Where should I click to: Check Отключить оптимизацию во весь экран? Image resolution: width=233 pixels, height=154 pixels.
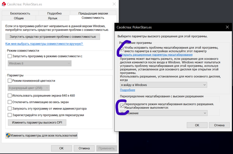pyautogui.click(x=10, y=102)
